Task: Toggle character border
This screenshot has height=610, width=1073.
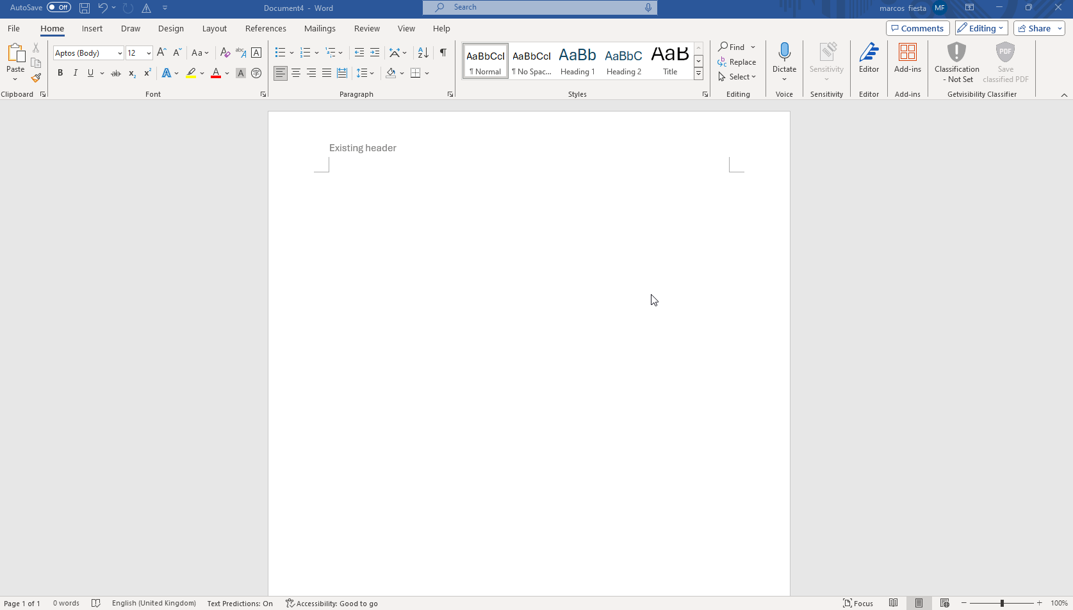Action: (x=256, y=53)
